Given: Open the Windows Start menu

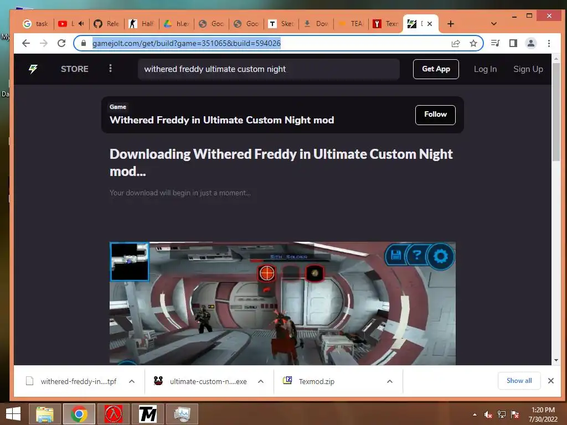Looking at the screenshot, I should coord(13,414).
